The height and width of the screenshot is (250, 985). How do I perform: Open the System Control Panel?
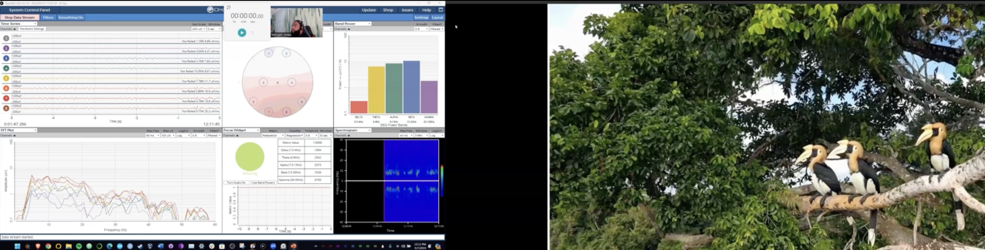pyautogui.click(x=30, y=10)
